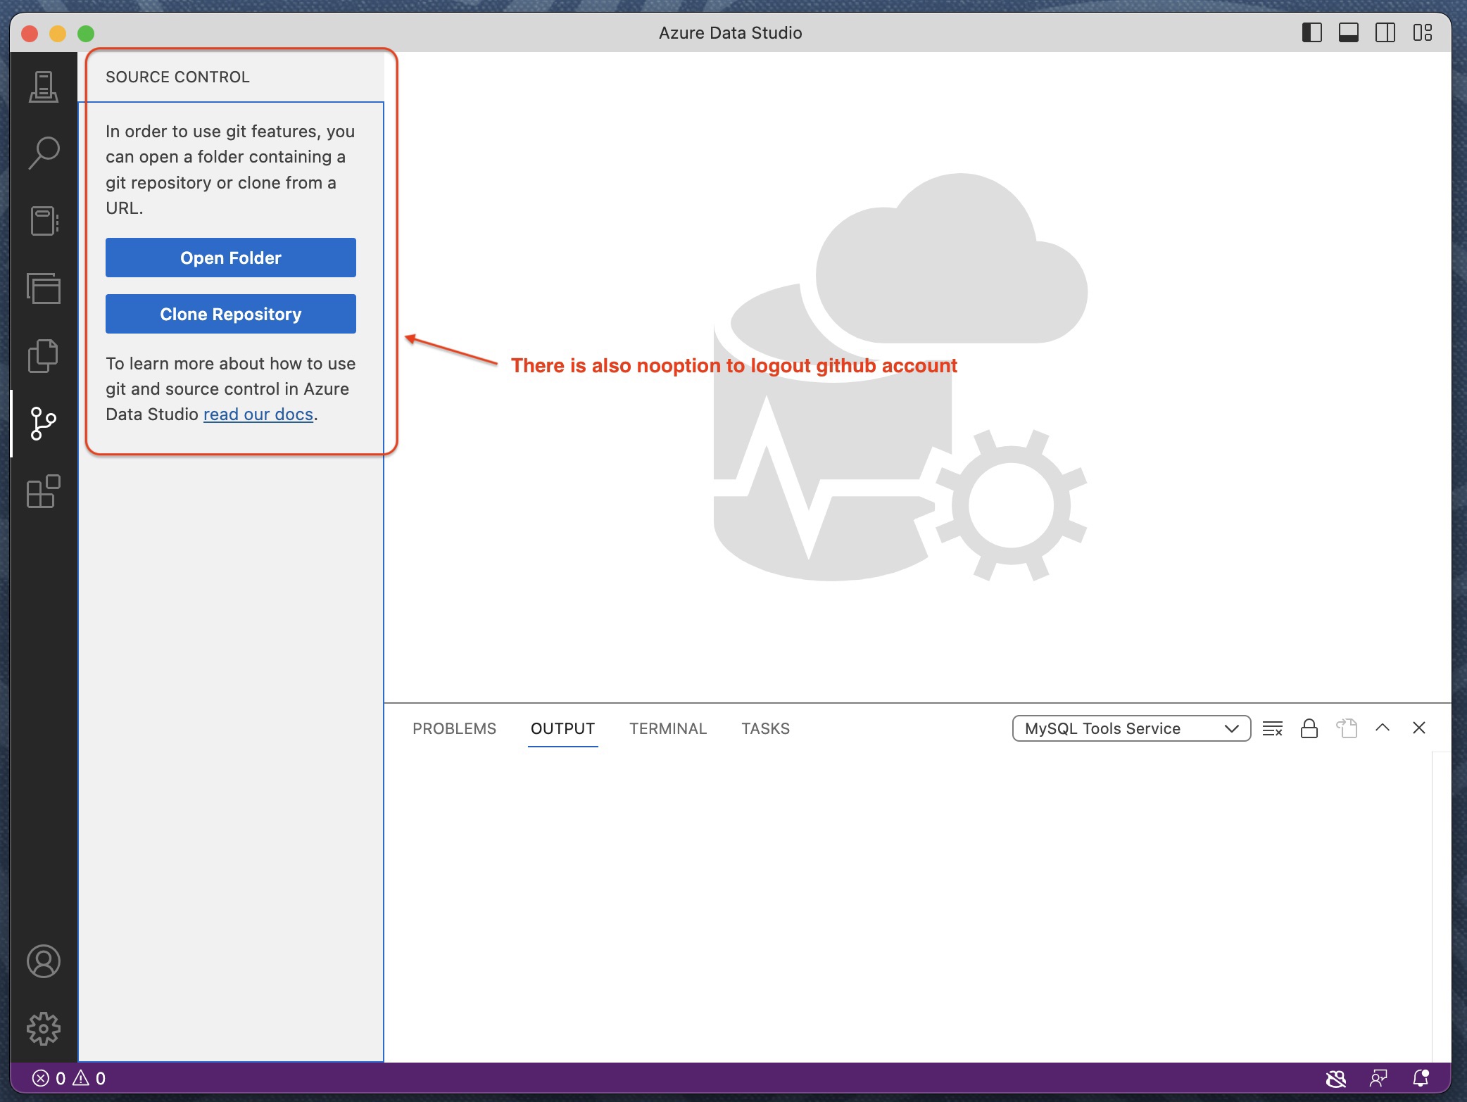Image resolution: width=1467 pixels, height=1102 pixels.
Task: Open the Extensions view icon
Action: click(44, 491)
